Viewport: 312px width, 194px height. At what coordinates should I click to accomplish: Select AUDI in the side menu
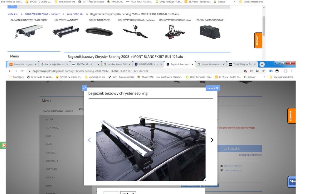tap(49, 136)
